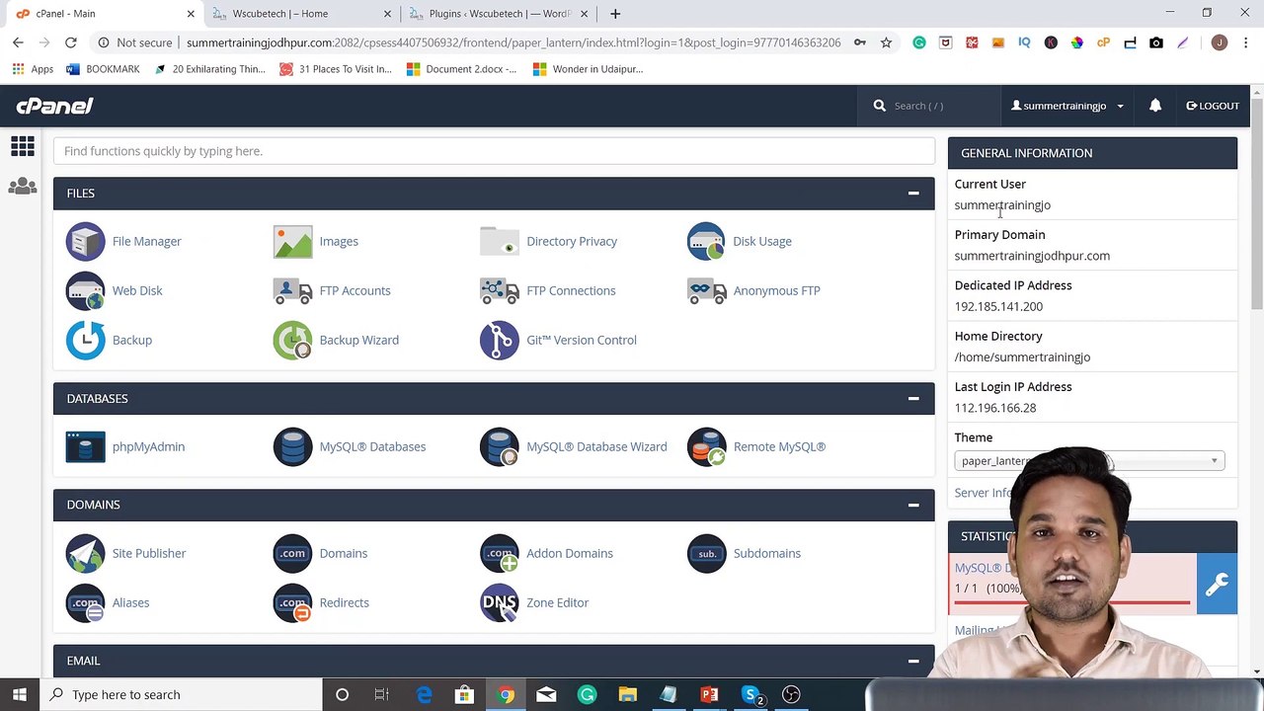Open the Subdomains link text
Screen dimensions: 1264x711
[767, 553]
